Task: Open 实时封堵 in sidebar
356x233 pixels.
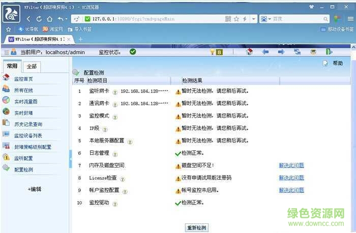Action: pos(23,113)
